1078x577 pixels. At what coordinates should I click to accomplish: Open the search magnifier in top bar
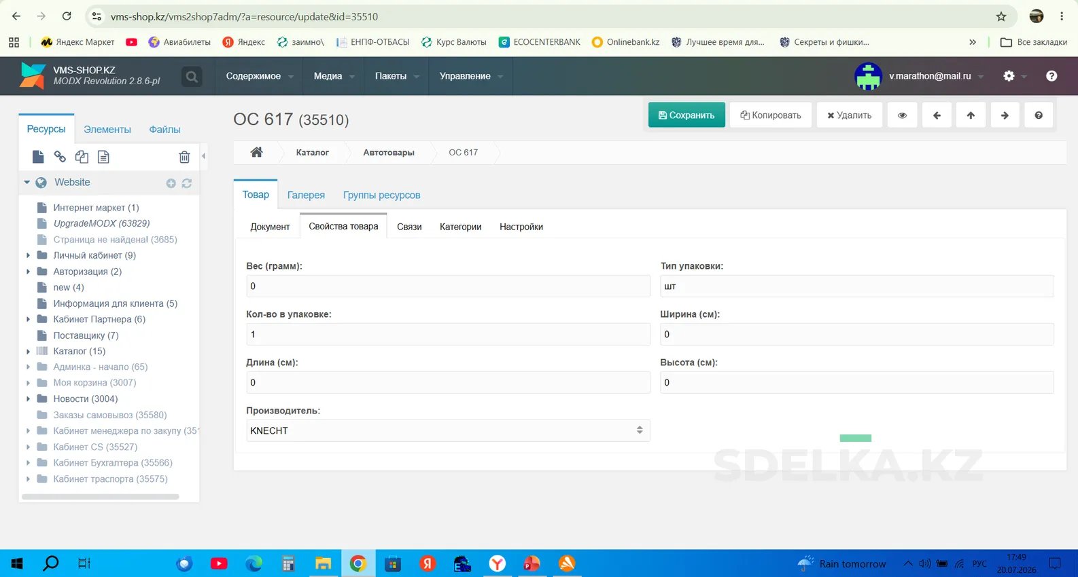click(192, 77)
